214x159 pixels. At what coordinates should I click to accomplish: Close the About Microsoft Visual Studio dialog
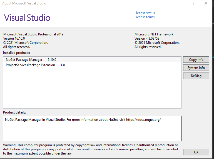coord(206,3)
